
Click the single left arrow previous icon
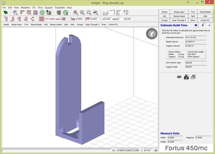pyautogui.click(x=203, y=26)
